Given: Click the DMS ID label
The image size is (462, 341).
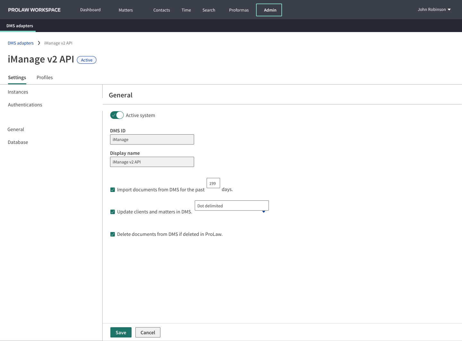Looking at the screenshot, I should [x=118, y=131].
